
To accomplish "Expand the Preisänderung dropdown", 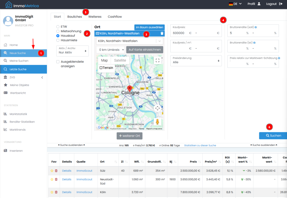I will click(x=196, y=60).
